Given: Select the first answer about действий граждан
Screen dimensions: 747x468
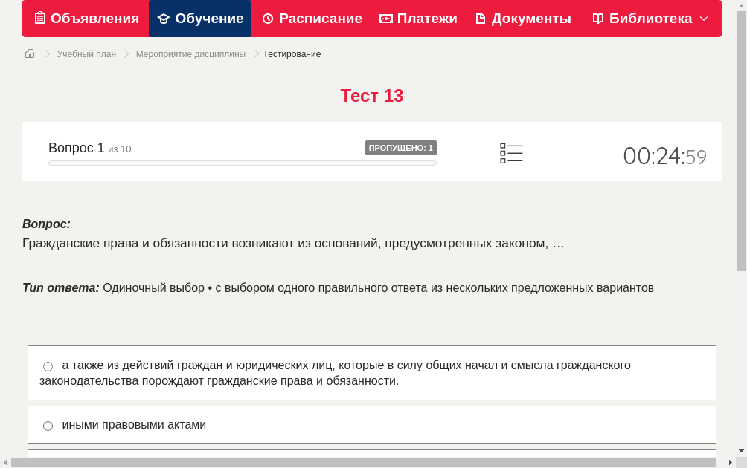Looking at the screenshot, I should [48, 365].
